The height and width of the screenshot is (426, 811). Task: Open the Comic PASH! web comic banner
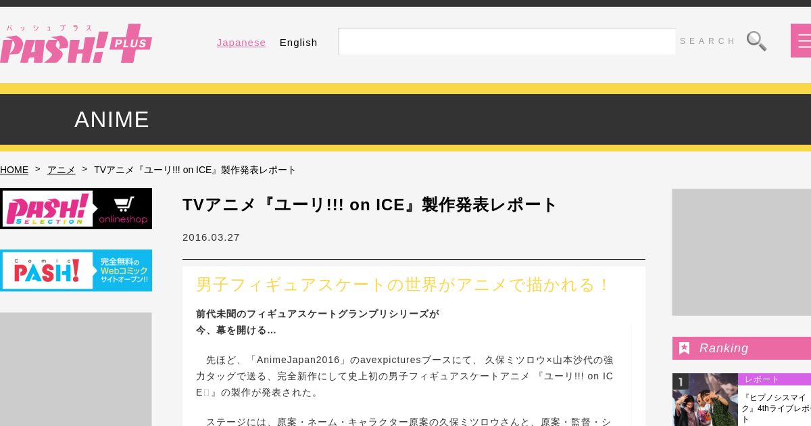(x=76, y=270)
